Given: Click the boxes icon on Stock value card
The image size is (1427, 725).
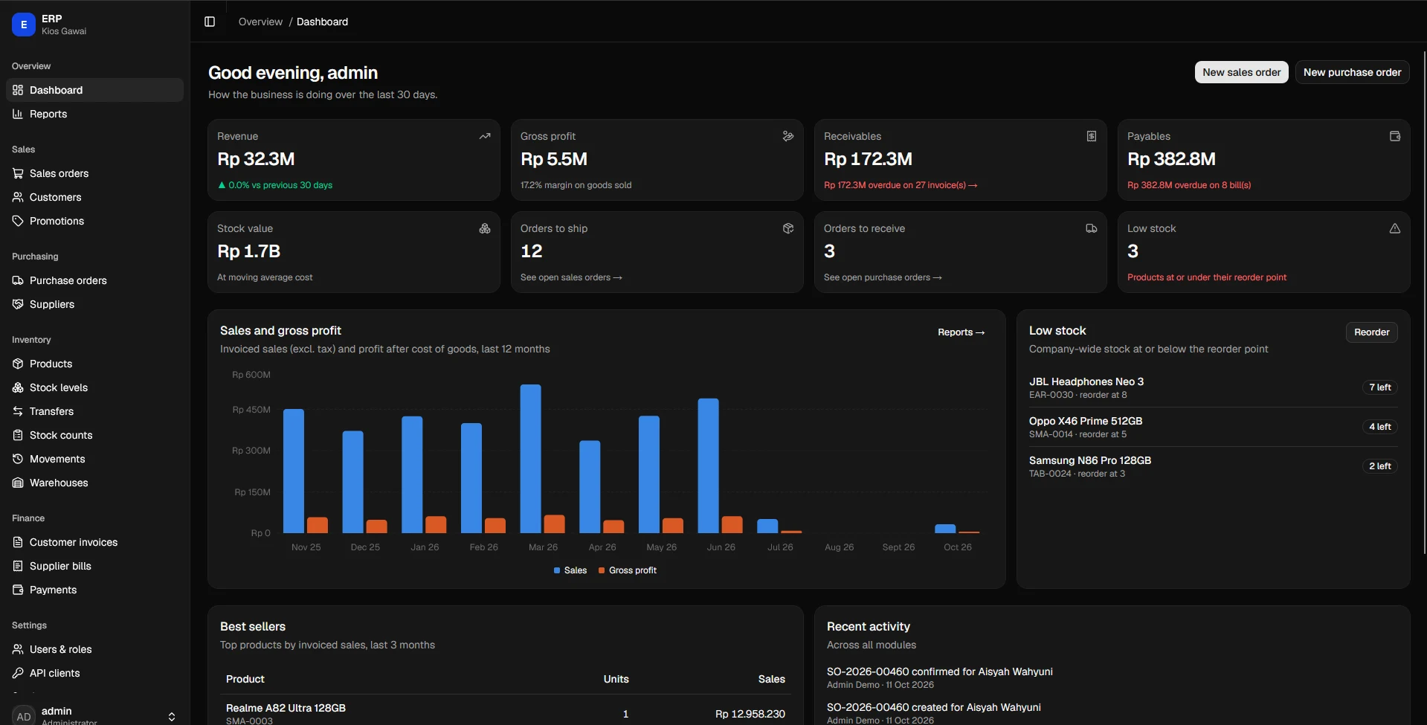Looking at the screenshot, I should [485, 228].
